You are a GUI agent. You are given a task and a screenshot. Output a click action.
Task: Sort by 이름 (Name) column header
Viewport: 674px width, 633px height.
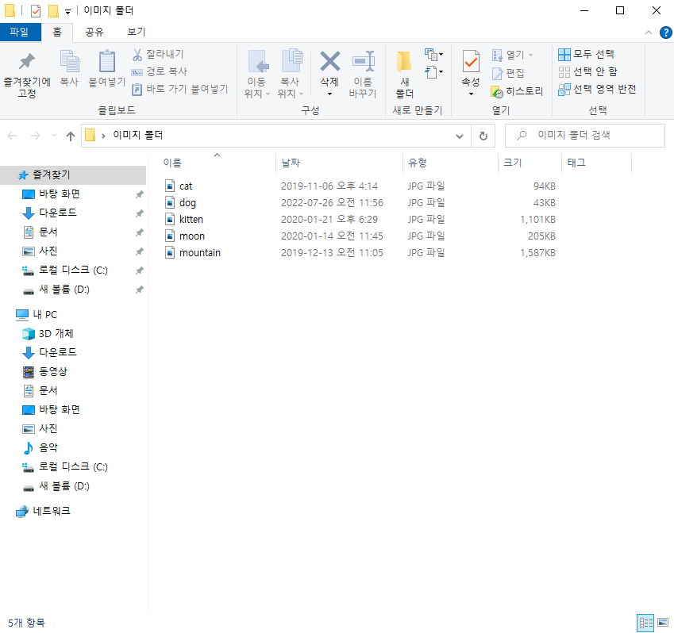pos(172,163)
